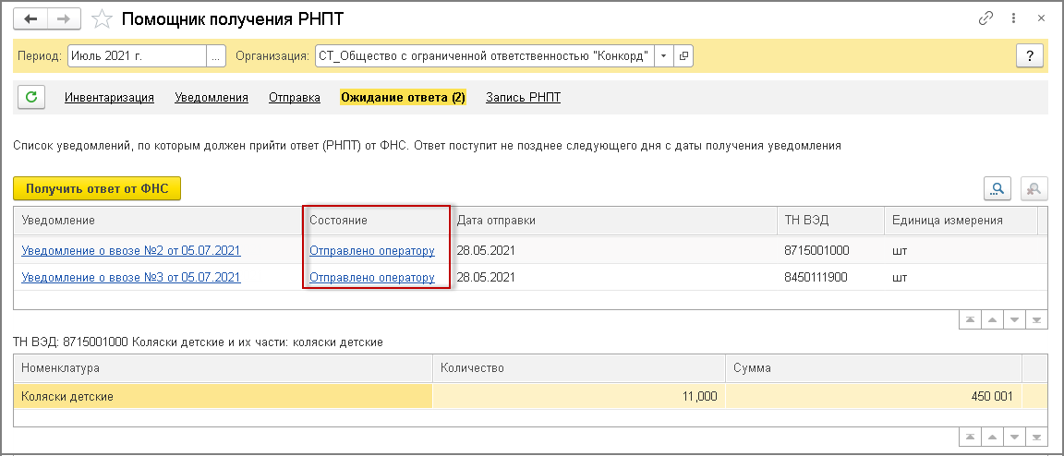Open the Отправка step
The image size is (1064, 456).
coord(295,97)
